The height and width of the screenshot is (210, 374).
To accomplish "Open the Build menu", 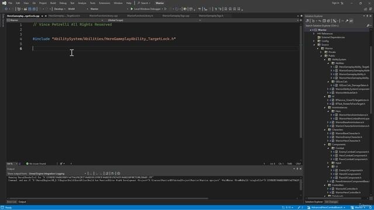I will pyautogui.click(x=53, y=3).
